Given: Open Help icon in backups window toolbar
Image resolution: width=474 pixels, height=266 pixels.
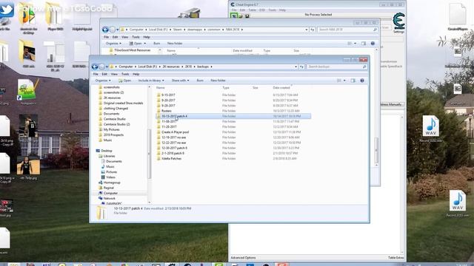Looking at the screenshot, I should (362, 81).
